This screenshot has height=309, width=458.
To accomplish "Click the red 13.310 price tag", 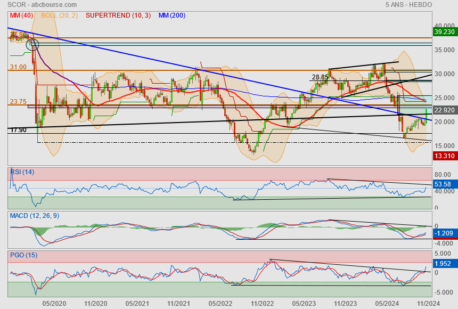I will tap(444, 156).
